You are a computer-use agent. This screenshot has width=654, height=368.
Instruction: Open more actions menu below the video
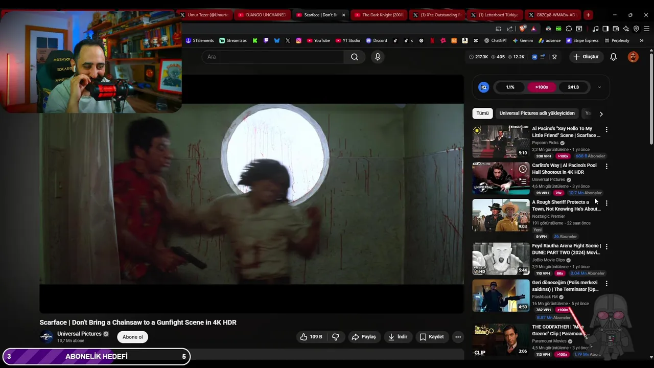458,337
